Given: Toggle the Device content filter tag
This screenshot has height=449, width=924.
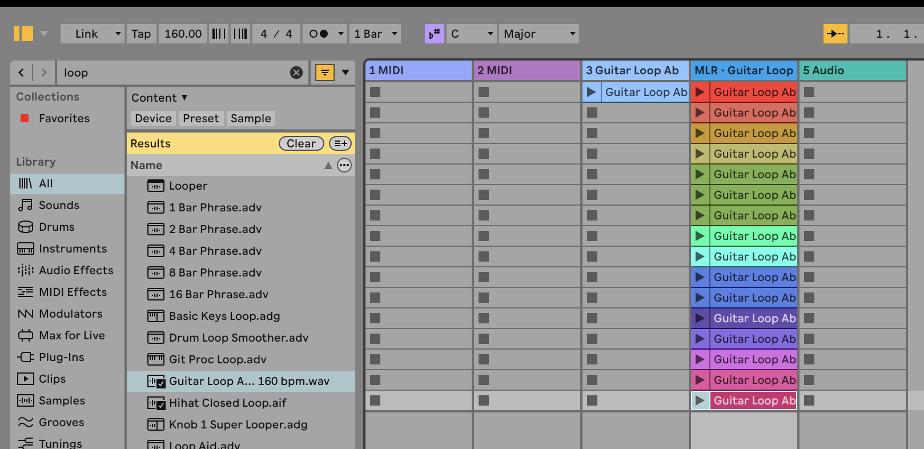Looking at the screenshot, I should click(153, 118).
